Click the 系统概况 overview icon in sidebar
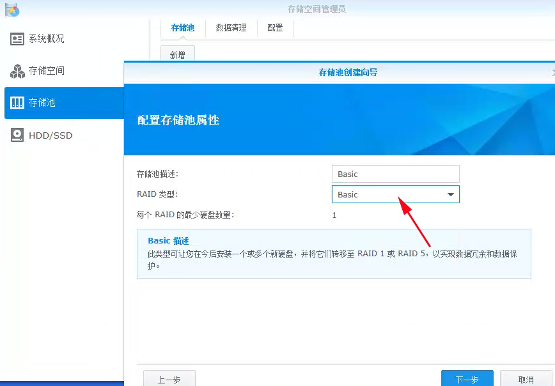Screen dimensions: 555x386 17,39
